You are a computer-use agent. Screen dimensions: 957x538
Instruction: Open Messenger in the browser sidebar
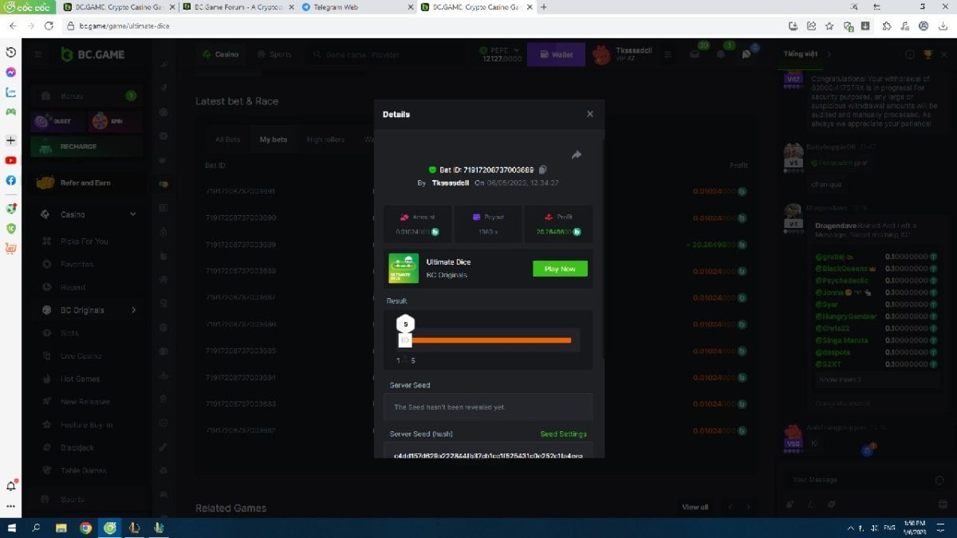[x=11, y=72]
